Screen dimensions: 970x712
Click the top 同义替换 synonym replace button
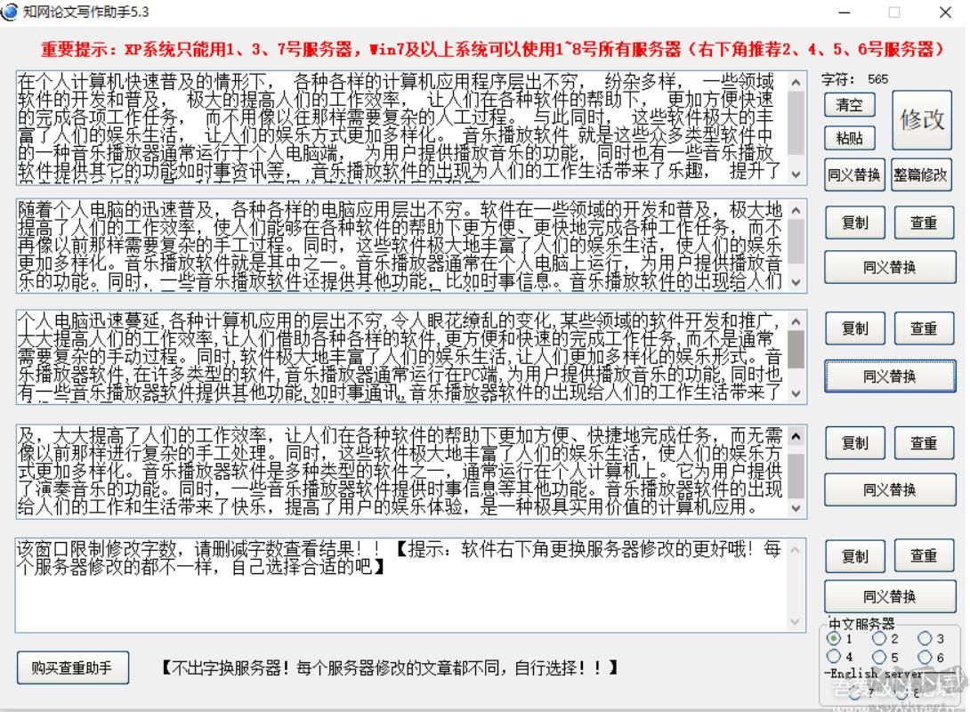click(x=855, y=174)
